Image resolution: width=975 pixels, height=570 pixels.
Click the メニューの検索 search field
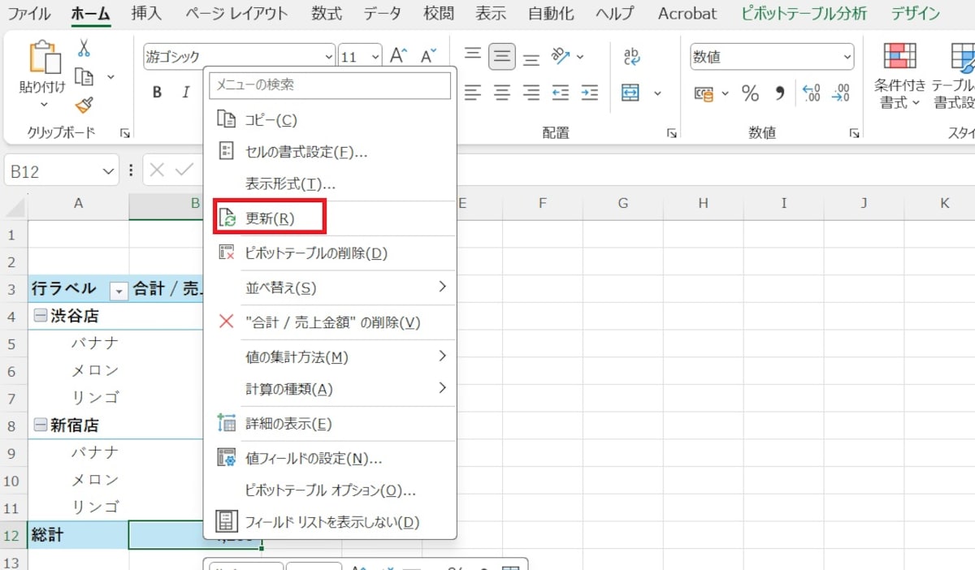pyautogui.click(x=329, y=85)
